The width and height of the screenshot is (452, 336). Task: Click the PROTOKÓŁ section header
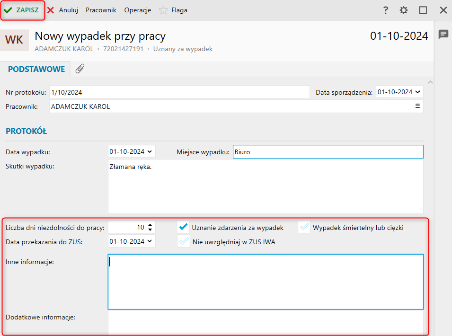[x=26, y=131]
